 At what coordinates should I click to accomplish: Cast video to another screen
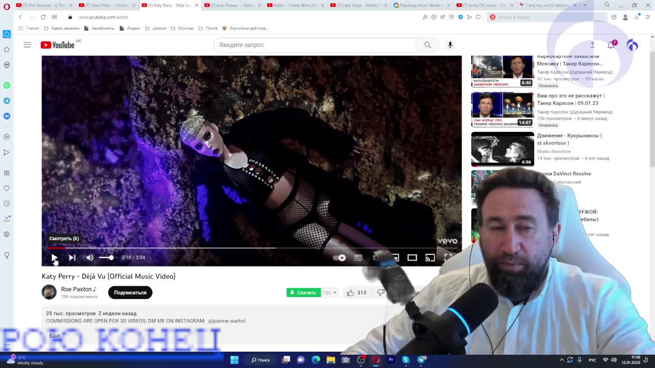(430, 258)
